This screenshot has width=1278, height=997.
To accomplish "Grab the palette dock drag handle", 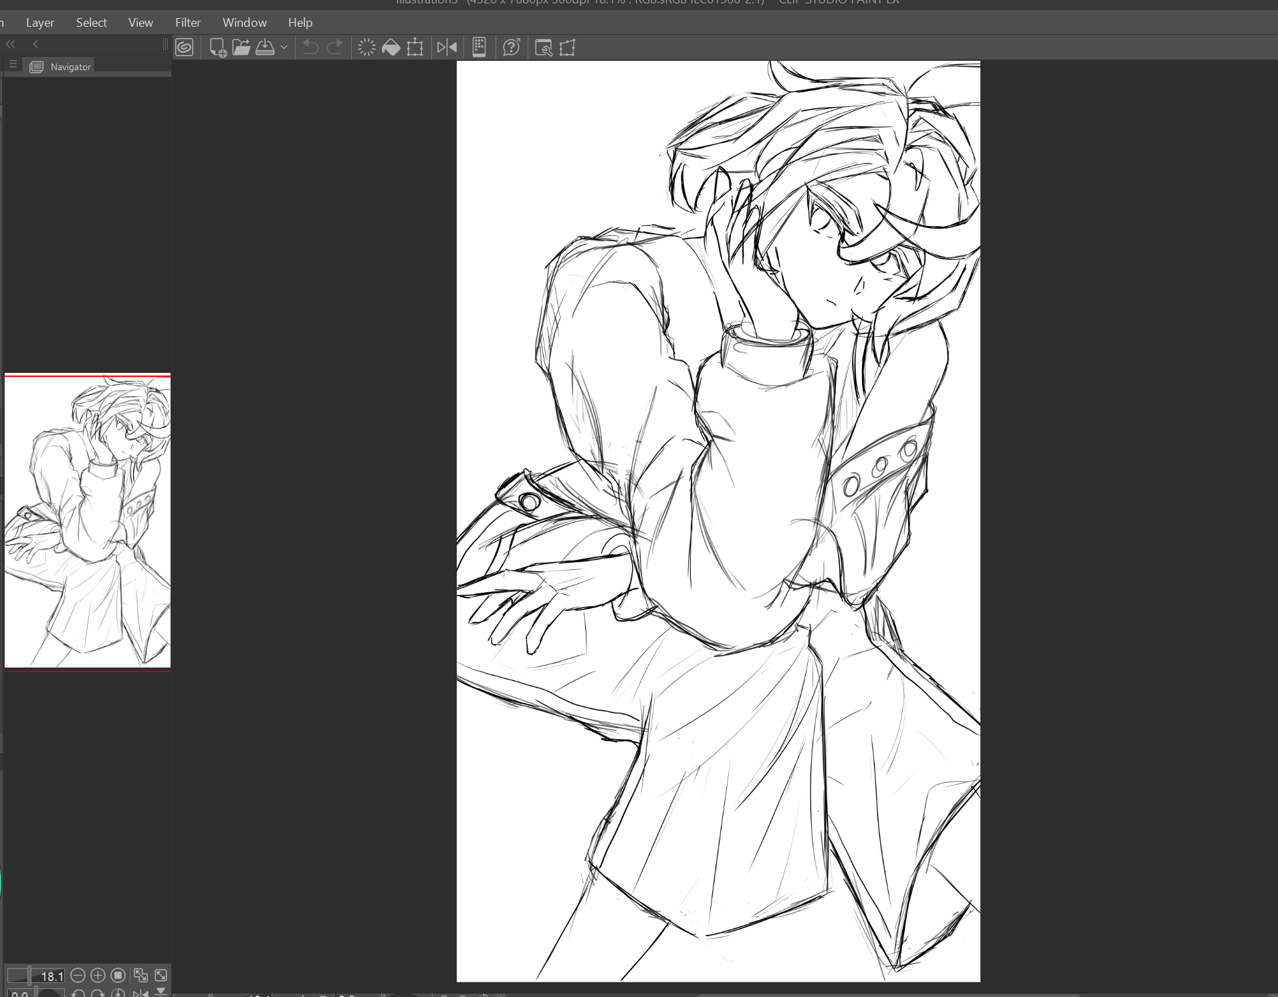I will pyautogui.click(x=165, y=44).
